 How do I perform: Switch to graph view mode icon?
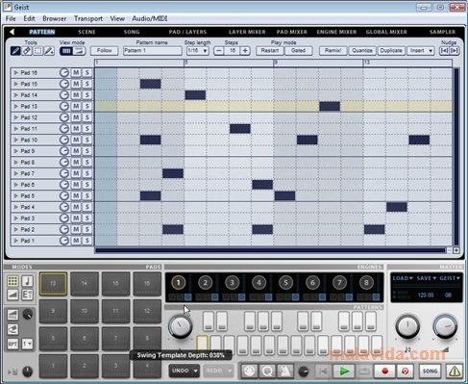pyautogui.click(x=79, y=51)
